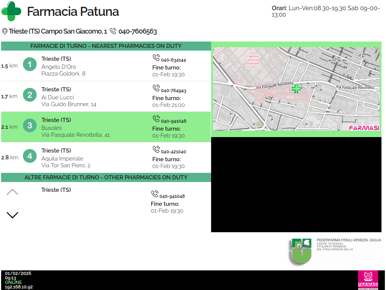The height and width of the screenshot is (290, 386).
Task: Click the green cross Farmacia Patuna logo
Action: point(11,11)
